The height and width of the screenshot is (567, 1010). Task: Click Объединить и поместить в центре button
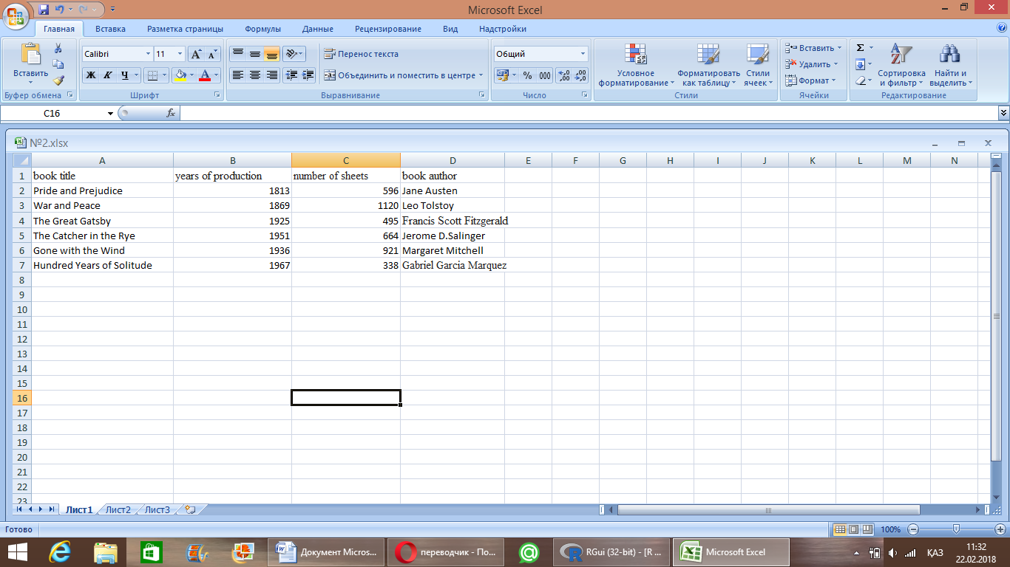(404, 75)
